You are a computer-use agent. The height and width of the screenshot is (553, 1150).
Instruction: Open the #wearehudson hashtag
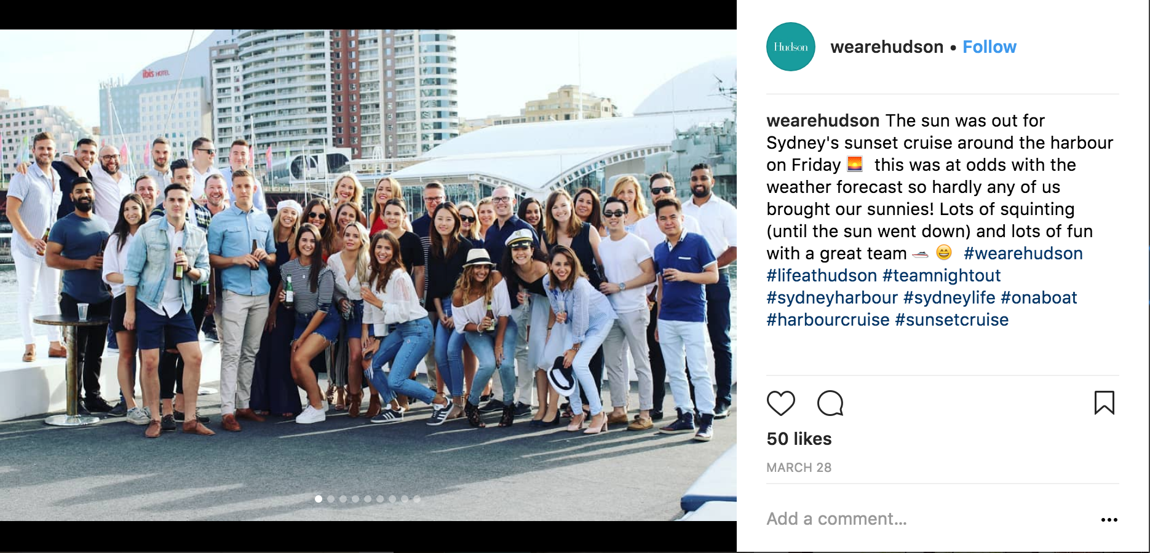point(1023,253)
